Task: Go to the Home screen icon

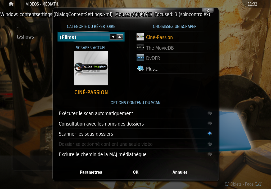Action: (x=11, y=4)
